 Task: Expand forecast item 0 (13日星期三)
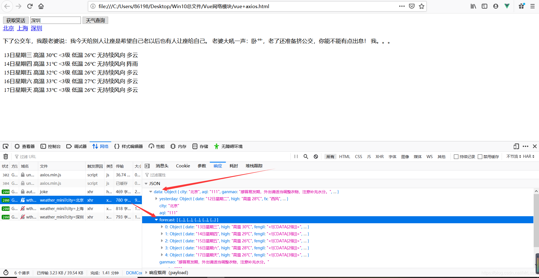point(162,227)
